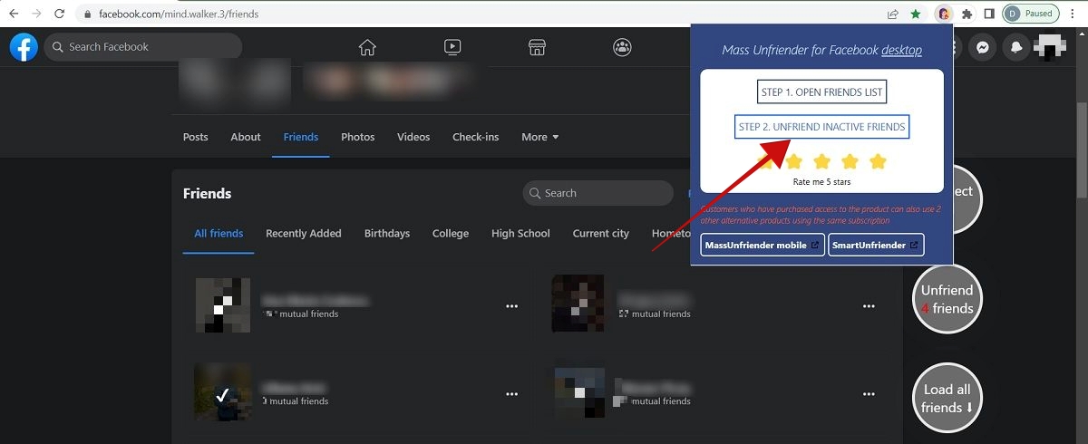Open the Marketplace storefront icon
The width and height of the screenshot is (1088, 444).
pyautogui.click(x=537, y=47)
